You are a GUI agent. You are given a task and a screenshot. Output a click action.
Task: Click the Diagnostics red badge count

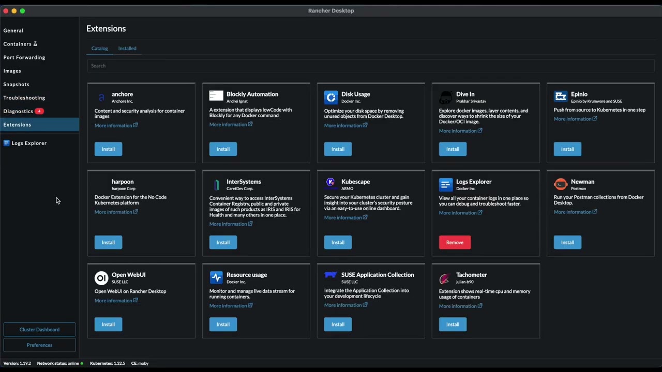[x=39, y=111]
